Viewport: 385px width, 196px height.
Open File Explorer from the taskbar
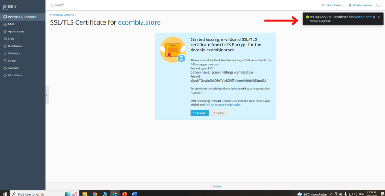[85, 194]
